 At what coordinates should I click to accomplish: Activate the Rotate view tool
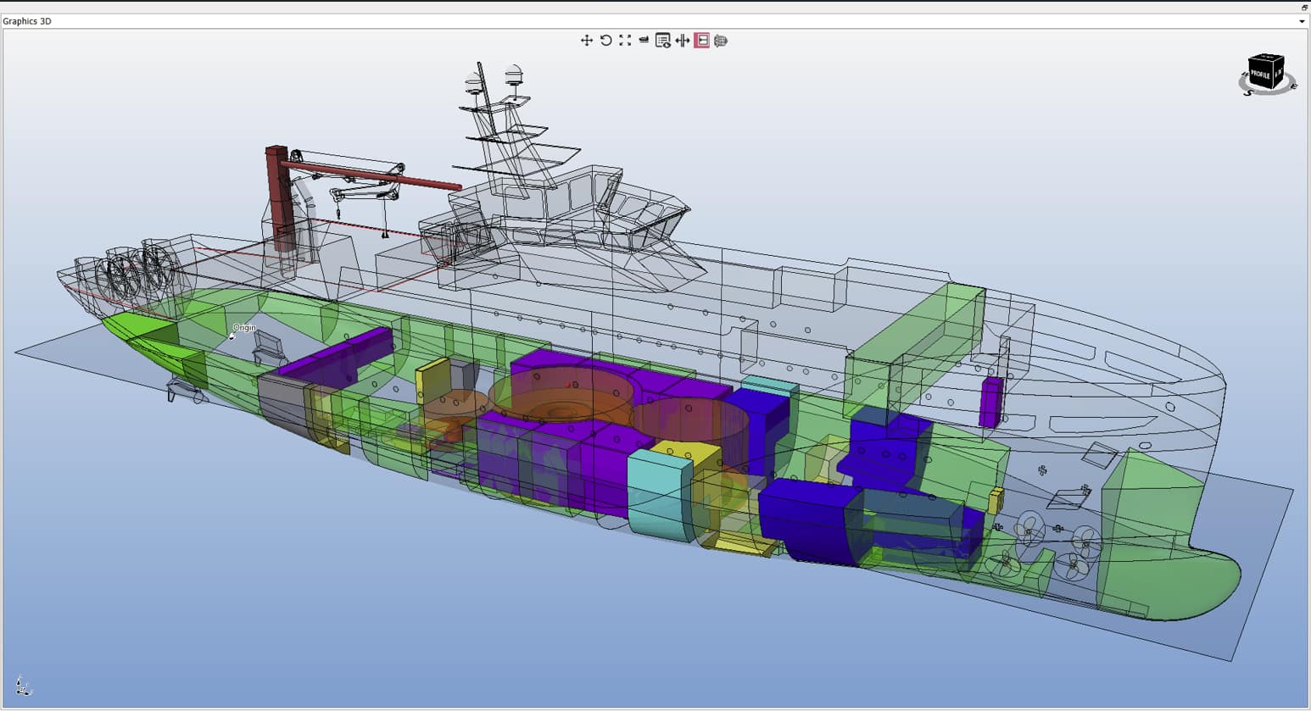(606, 40)
